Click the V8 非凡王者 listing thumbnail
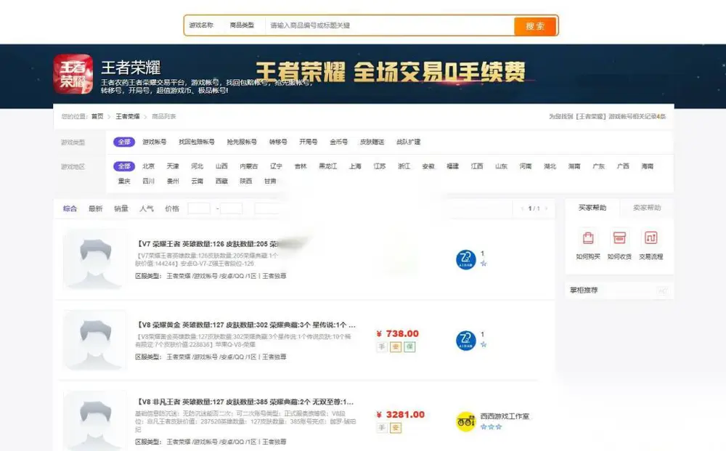This screenshot has width=726, height=451. [95, 420]
